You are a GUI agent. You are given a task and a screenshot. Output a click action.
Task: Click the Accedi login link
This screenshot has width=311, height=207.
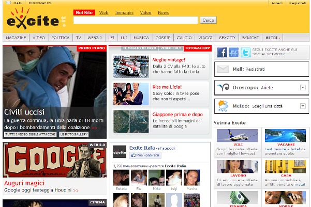coord(277,3)
